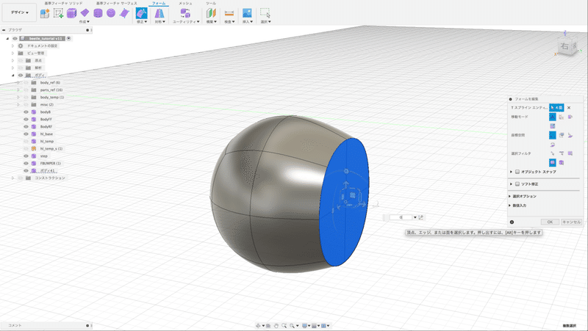The image size is (588, 331).
Task: Hide the BodyFF body
Action: 26,119
